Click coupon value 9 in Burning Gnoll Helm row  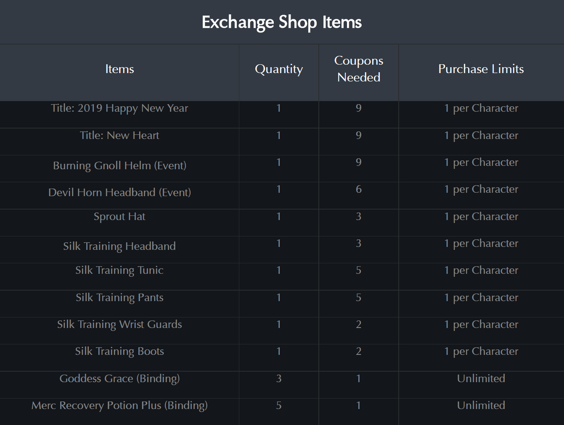pyautogui.click(x=359, y=162)
